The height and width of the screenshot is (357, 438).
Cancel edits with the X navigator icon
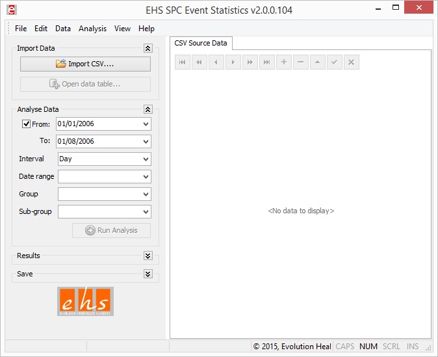(x=351, y=62)
